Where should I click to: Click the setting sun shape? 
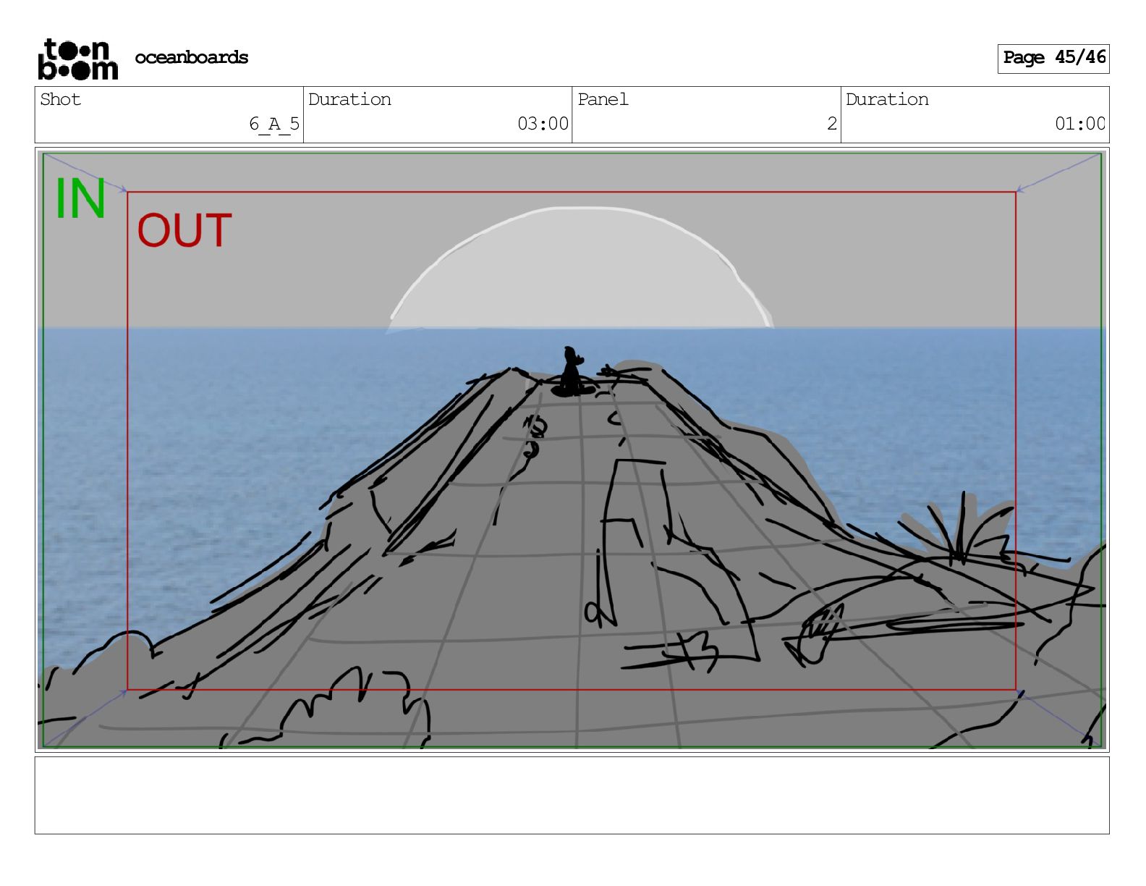[581, 269]
